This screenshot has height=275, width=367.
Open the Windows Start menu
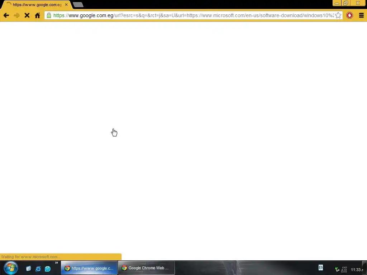coord(11,268)
